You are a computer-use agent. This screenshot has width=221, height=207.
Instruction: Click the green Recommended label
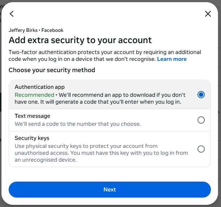34,95
